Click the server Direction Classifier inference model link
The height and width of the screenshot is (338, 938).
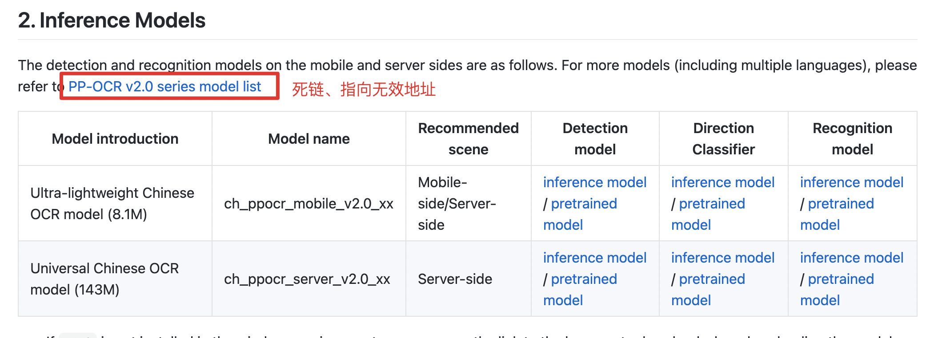[x=722, y=258]
